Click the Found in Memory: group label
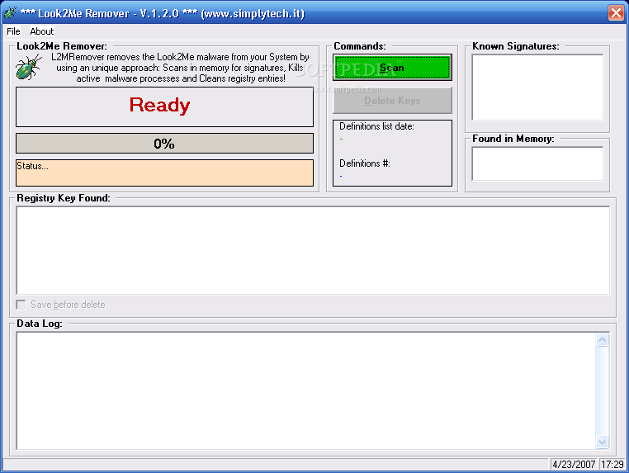 pos(513,139)
